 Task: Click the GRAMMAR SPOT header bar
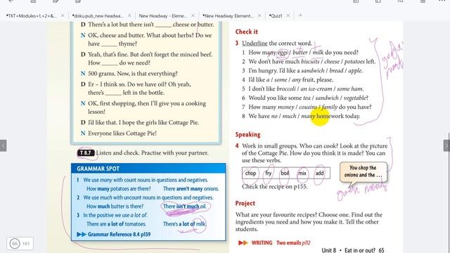click(148, 169)
